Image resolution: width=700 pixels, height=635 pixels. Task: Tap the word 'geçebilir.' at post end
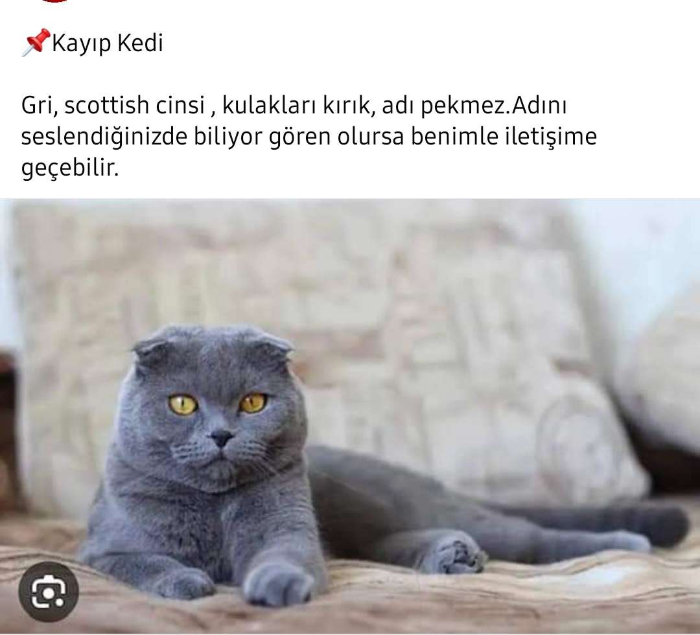coord(70,168)
